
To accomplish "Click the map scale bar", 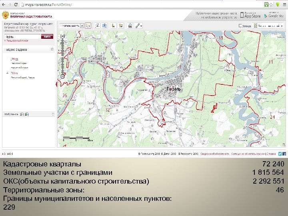I will (78, 139).
